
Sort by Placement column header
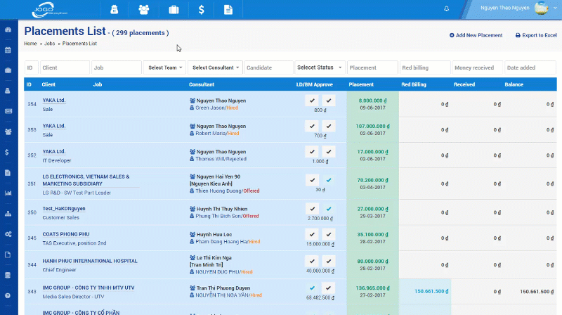tap(361, 84)
